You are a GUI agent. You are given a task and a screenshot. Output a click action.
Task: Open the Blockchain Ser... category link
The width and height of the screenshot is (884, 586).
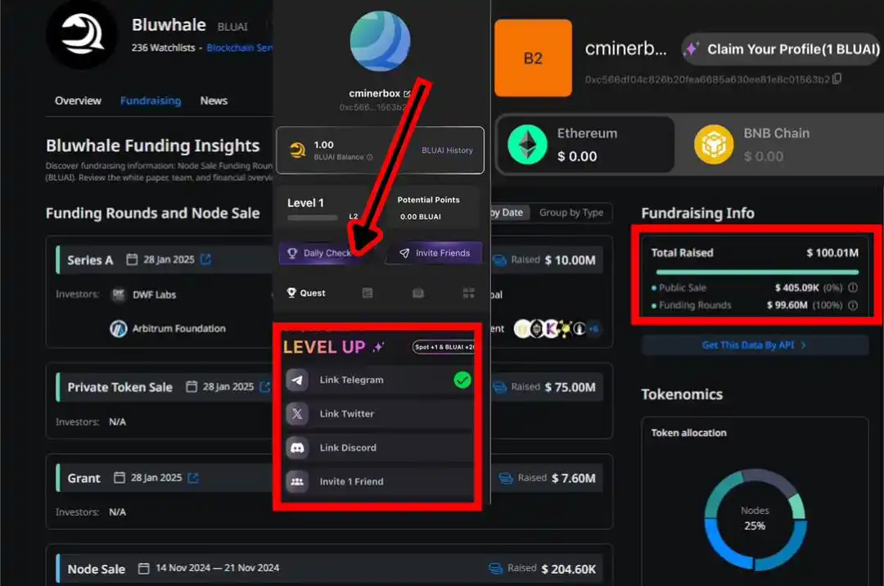240,48
